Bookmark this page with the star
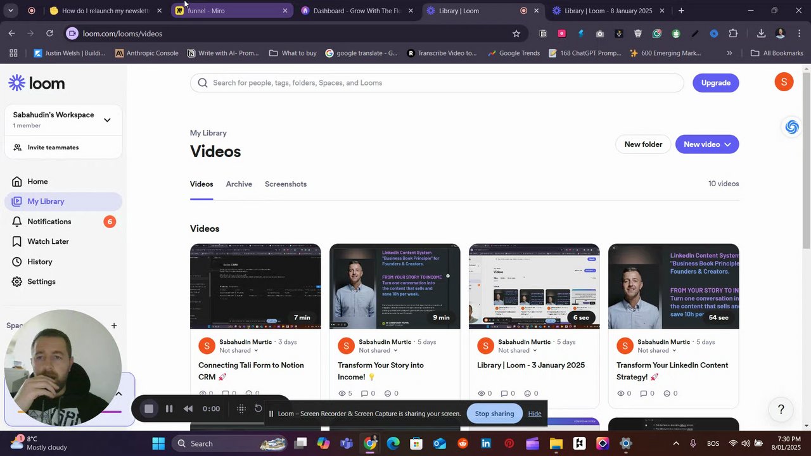The height and width of the screenshot is (456, 811). pyautogui.click(x=516, y=34)
